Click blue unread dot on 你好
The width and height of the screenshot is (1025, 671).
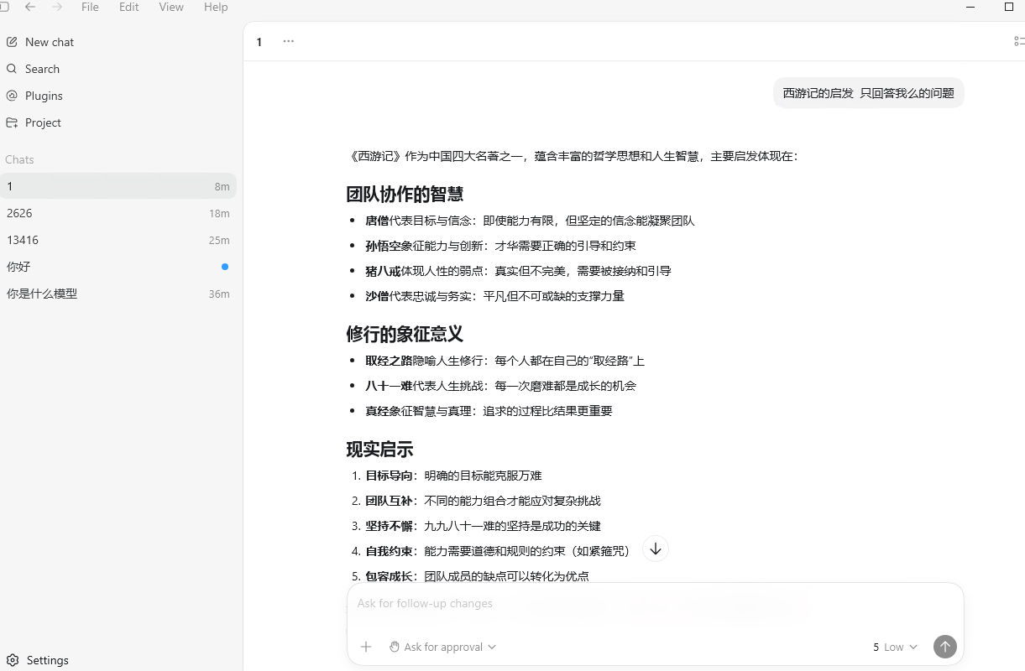coord(225,267)
